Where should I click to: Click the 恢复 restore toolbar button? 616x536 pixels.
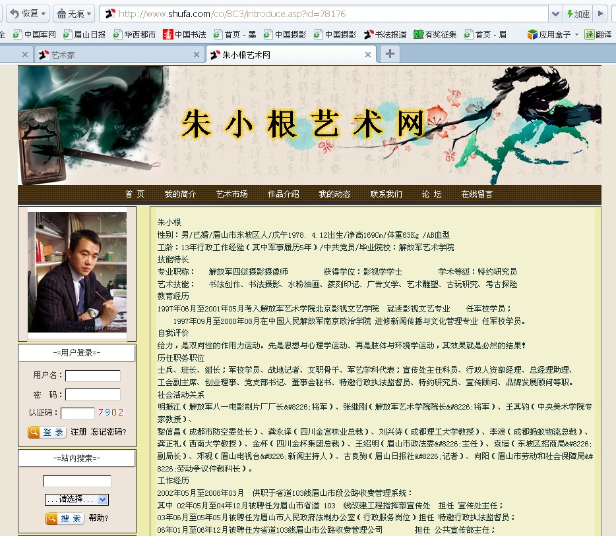click(24, 13)
